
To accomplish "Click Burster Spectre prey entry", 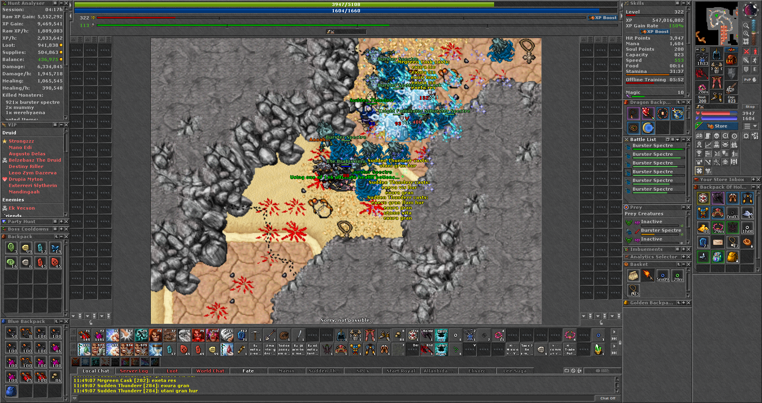I will [x=654, y=231].
